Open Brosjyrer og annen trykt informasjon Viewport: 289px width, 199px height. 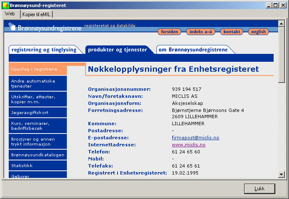[38, 141]
